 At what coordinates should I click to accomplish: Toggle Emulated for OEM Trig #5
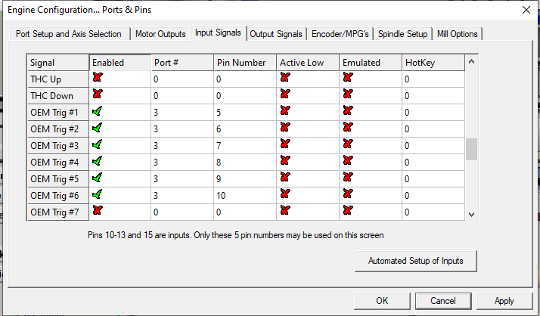click(348, 177)
